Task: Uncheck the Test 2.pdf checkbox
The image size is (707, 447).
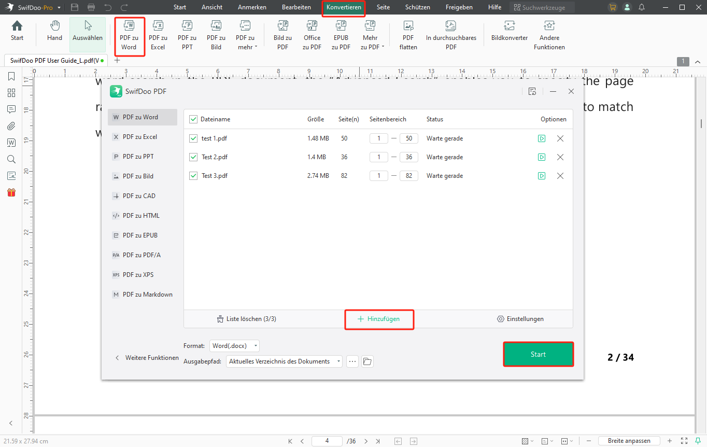Action: [193, 157]
